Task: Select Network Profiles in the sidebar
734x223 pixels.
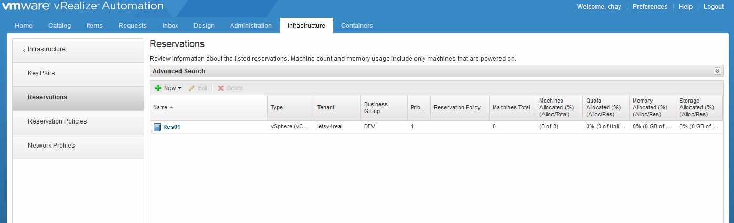Action: (x=51, y=146)
